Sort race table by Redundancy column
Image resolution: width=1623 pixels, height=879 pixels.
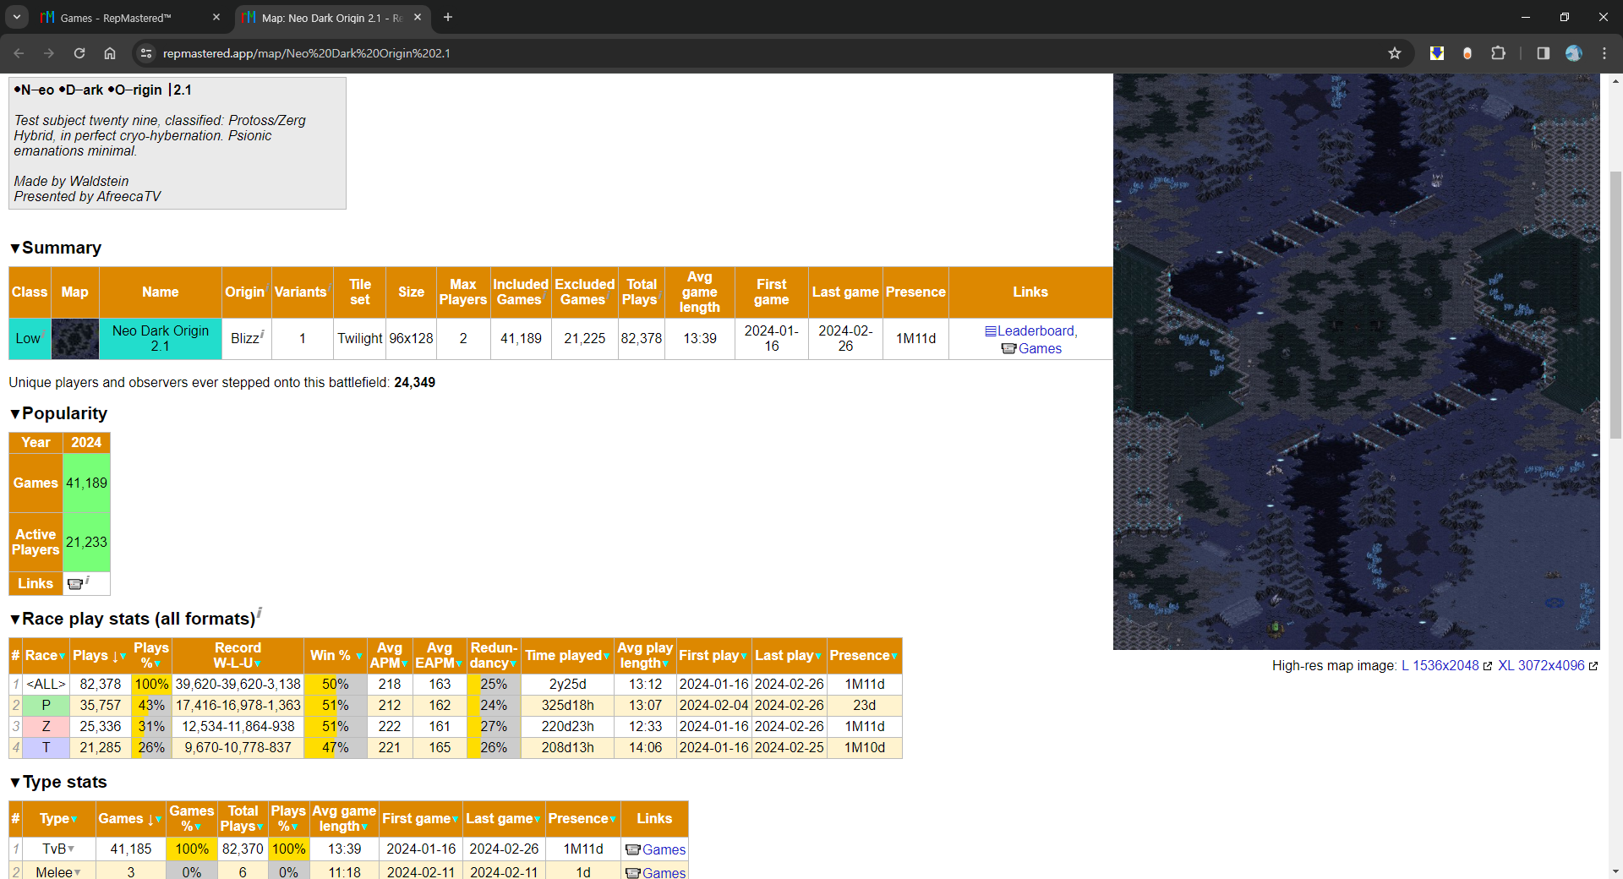494,656
